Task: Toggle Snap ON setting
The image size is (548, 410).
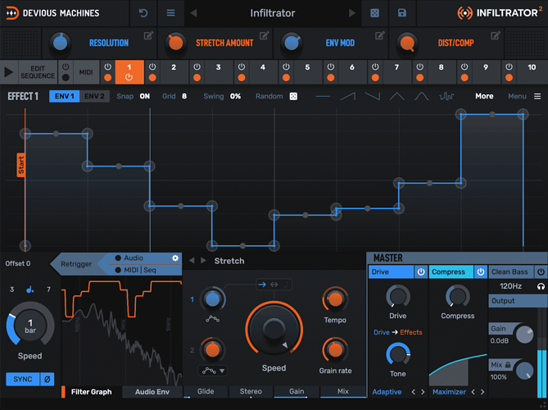Action: (x=145, y=96)
